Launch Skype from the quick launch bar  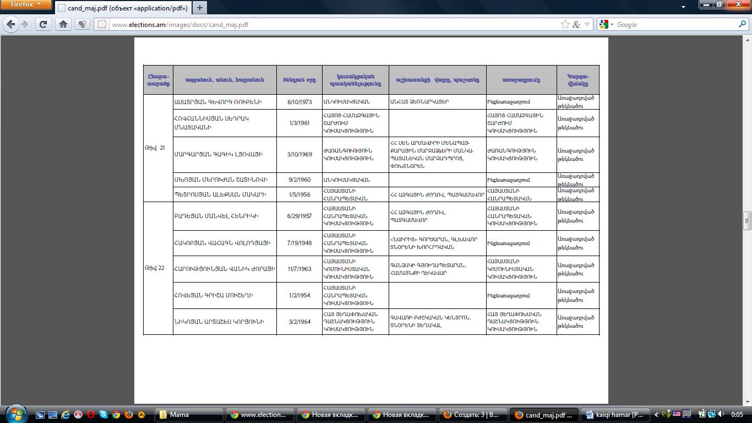(103, 415)
